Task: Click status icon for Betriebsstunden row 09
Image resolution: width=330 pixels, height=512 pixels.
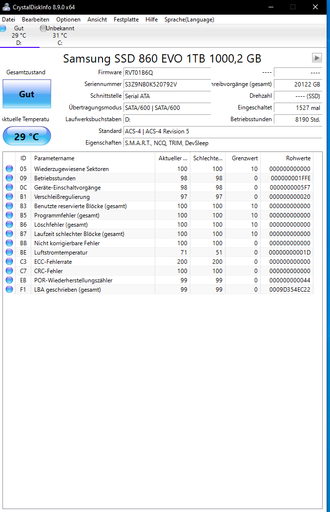Action: (9, 178)
